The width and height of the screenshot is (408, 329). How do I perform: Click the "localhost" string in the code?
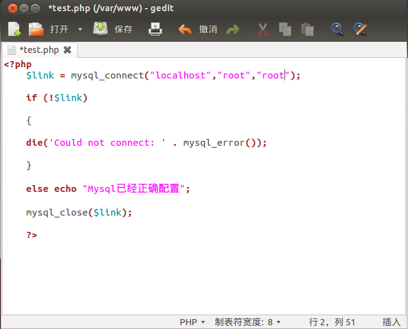(180, 75)
